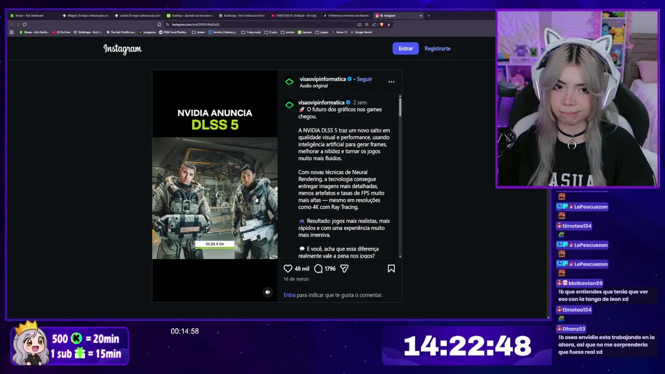Click the Entra link below the post
The width and height of the screenshot is (665, 374).
tap(289, 295)
